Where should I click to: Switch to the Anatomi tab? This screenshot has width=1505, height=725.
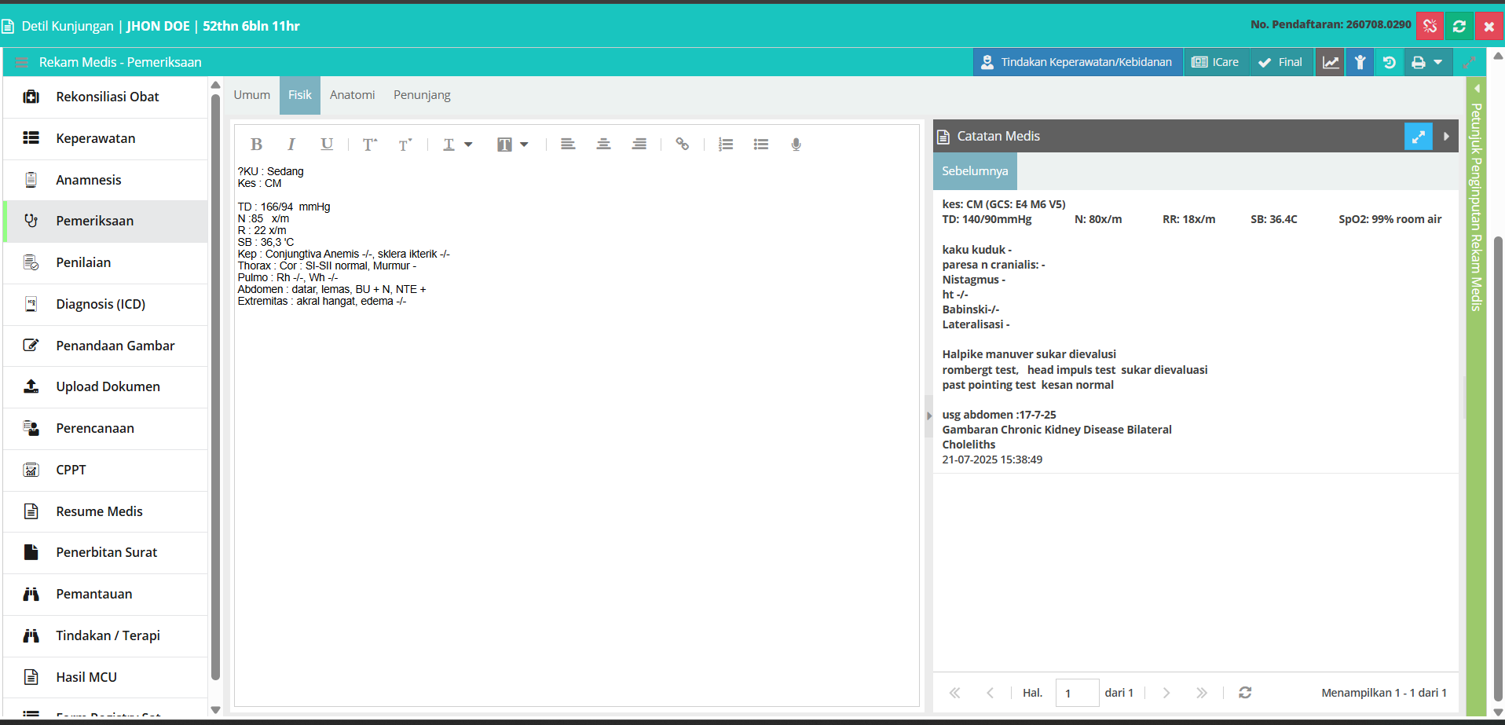point(352,95)
